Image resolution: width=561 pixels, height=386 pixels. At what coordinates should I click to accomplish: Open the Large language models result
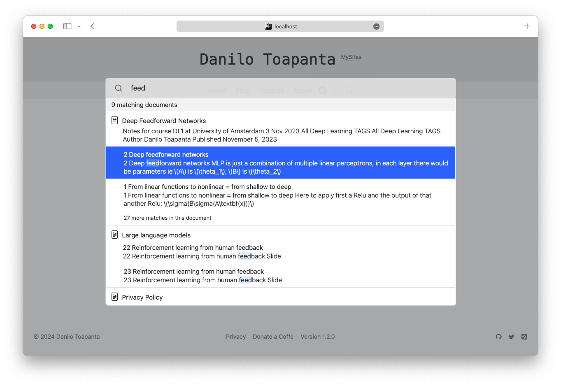coord(156,235)
